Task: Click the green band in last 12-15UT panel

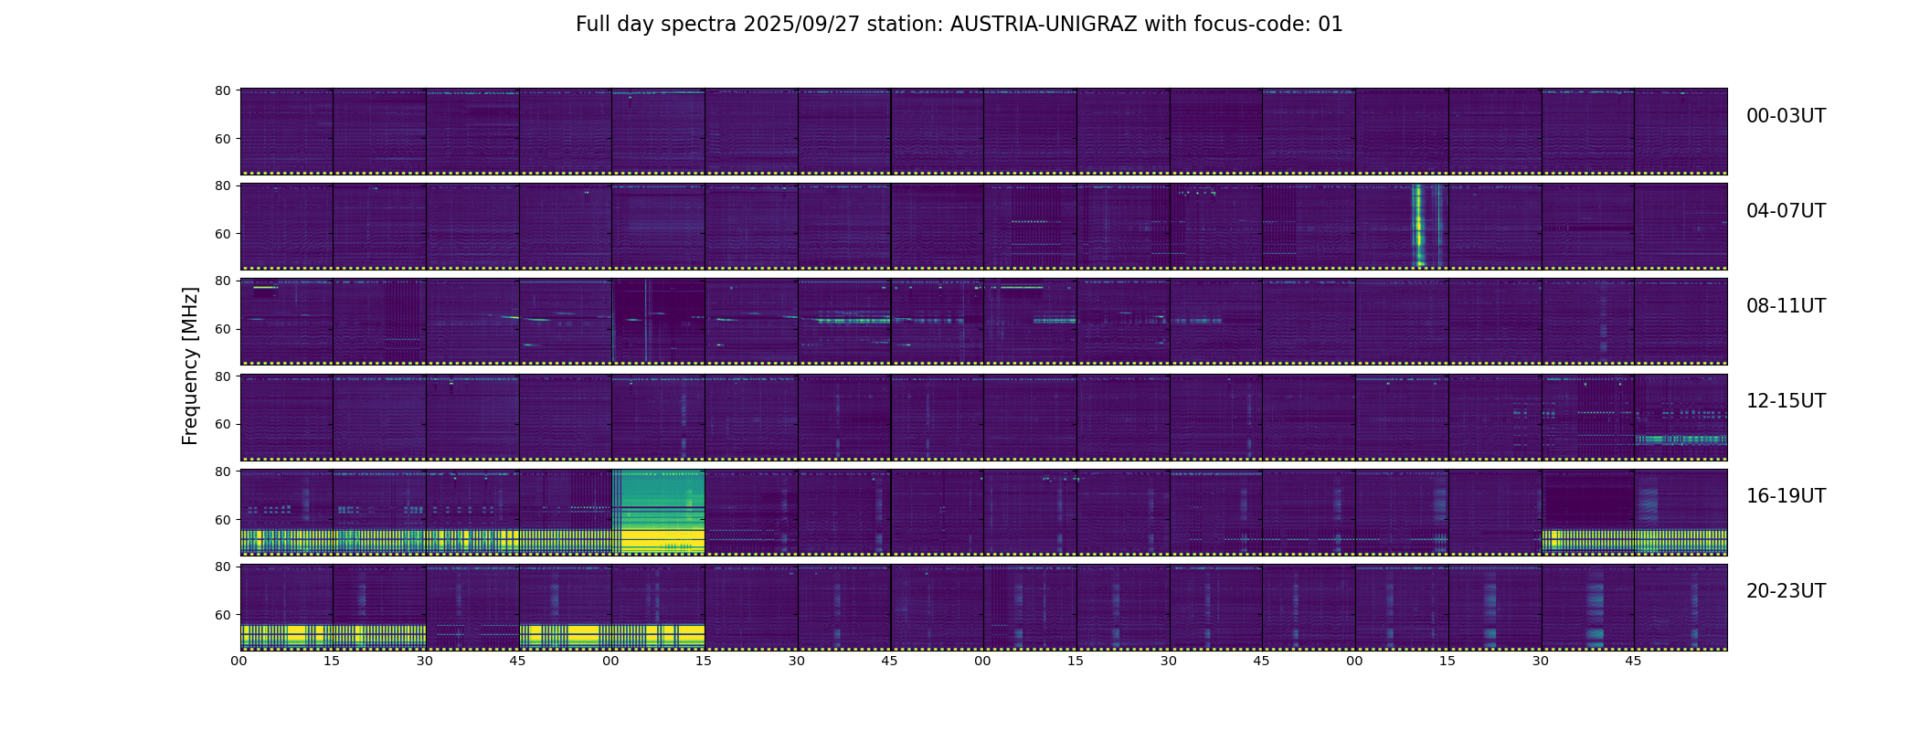Action: click(x=1680, y=440)
